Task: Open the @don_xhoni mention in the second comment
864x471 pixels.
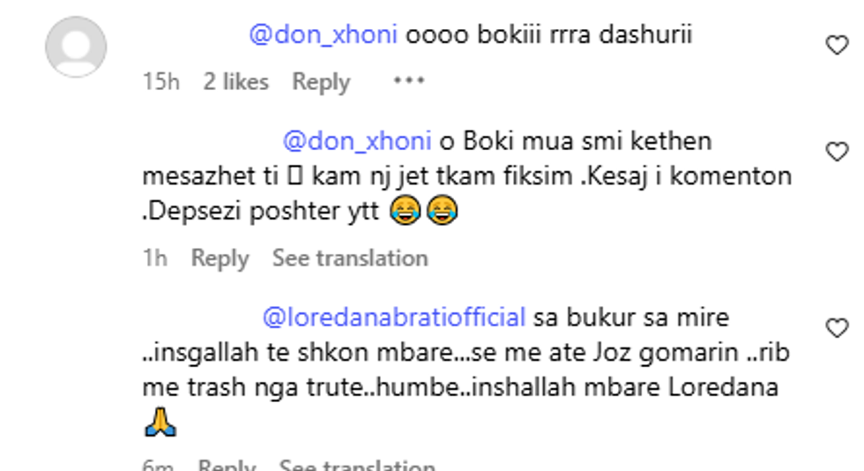Action: coord(356,141)
